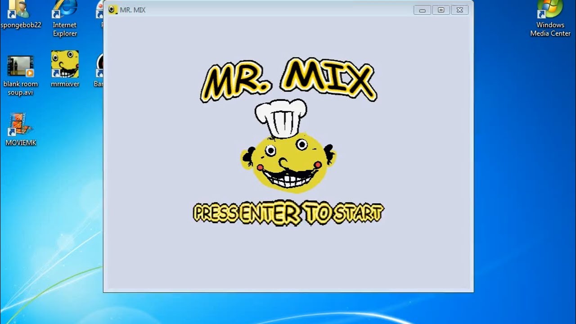Minimize the MR. MIX window
This screenshot has width=576, height=324.
(422, 10)
